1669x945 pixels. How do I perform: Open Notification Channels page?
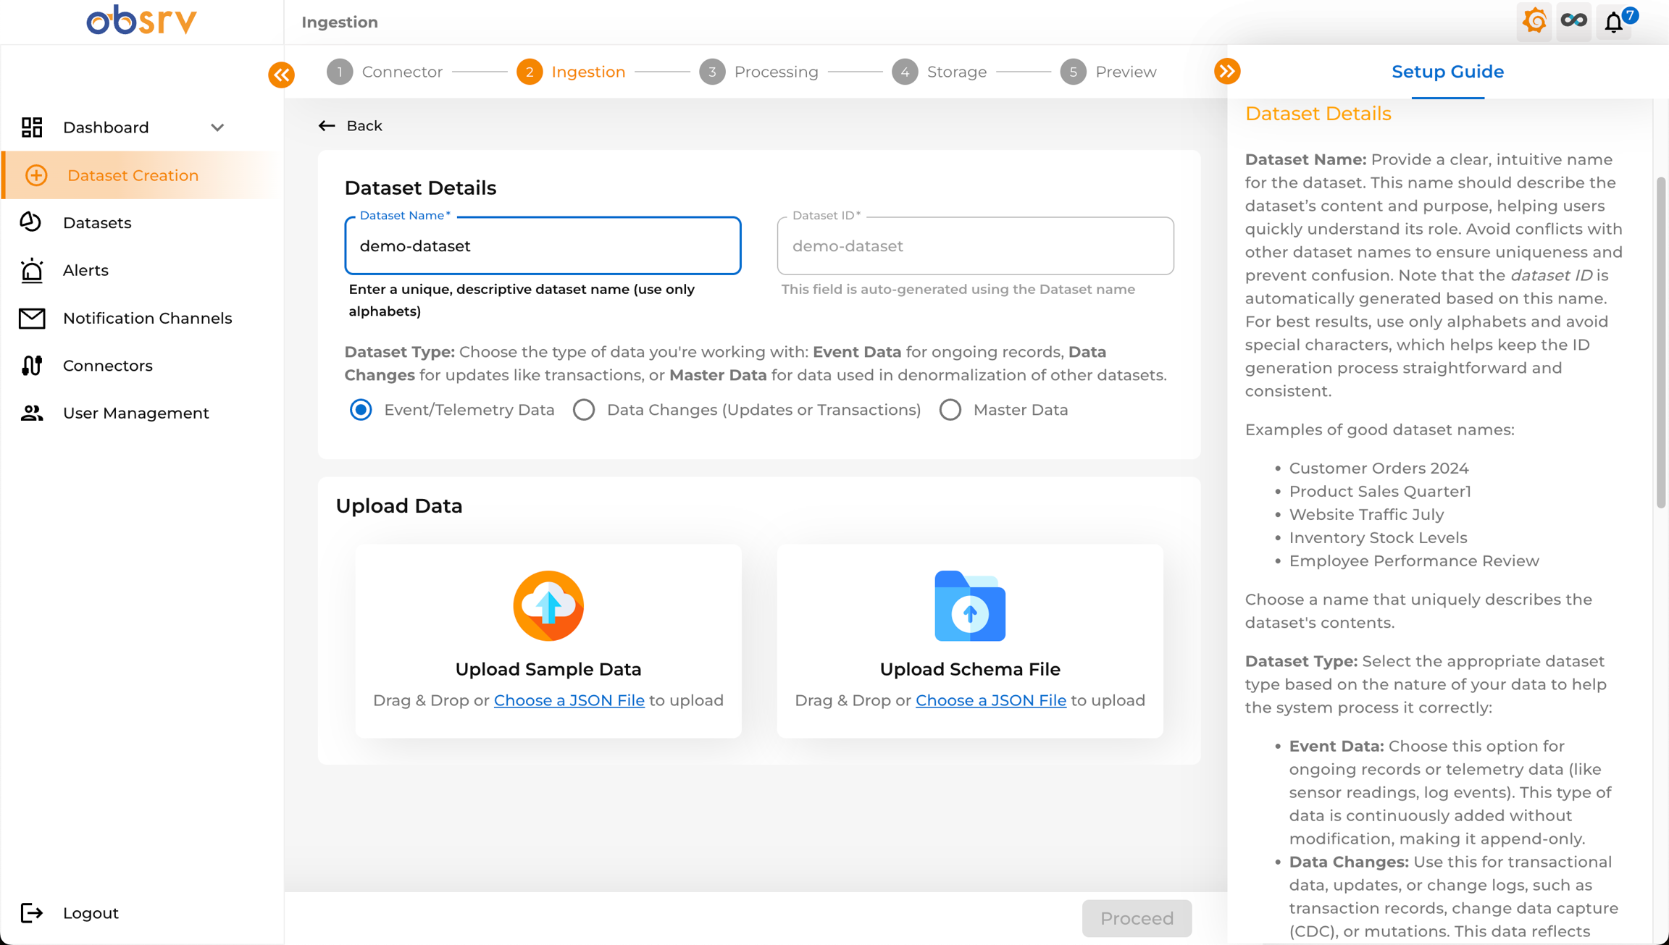(143, 318)
